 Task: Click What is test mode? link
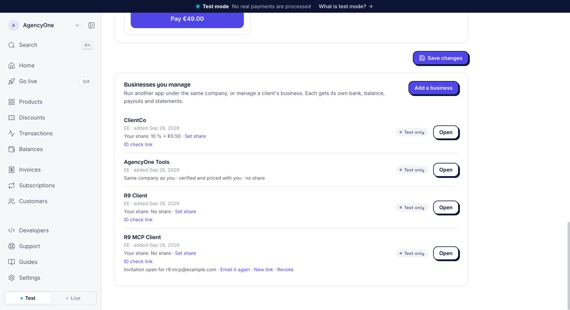346,6
